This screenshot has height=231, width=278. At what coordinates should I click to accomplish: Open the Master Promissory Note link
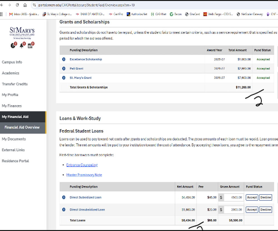click(84, 175)
